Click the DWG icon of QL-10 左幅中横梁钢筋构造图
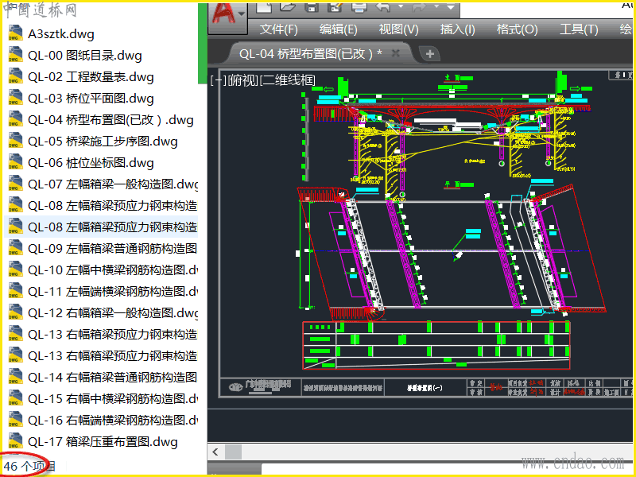This screenshot has height=477, width=636. tap(15, 270)
